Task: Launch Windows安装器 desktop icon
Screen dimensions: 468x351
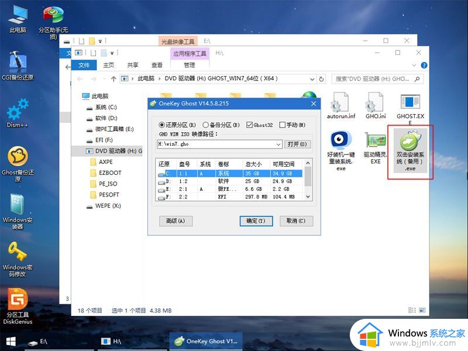Action: click(18, 211)
